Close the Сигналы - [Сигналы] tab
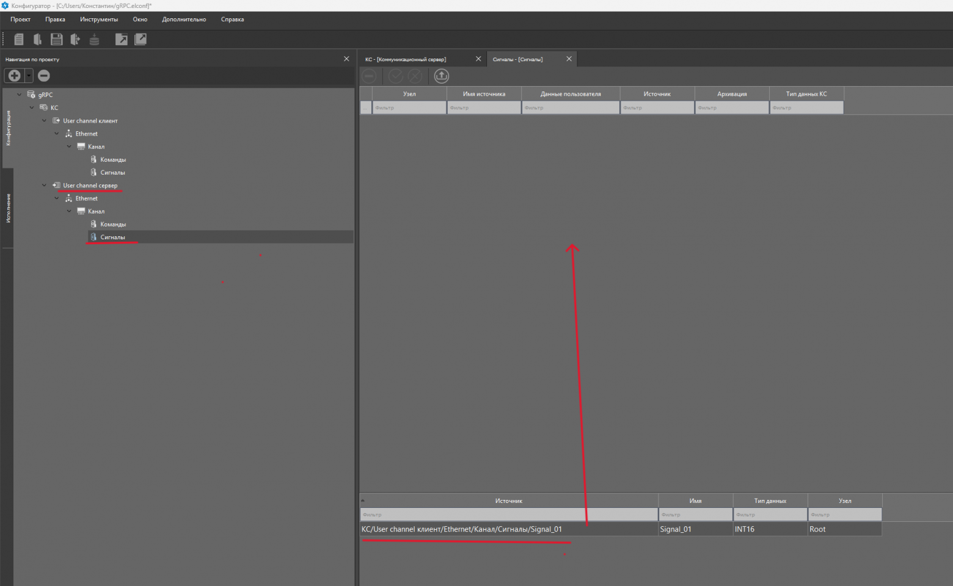Viewport: 953px width, 586px height. [x=569, y=59]
